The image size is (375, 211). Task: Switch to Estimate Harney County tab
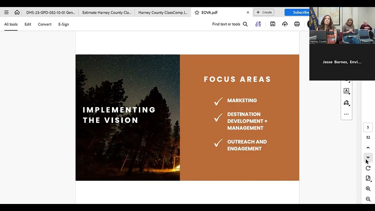click(107, 12)
